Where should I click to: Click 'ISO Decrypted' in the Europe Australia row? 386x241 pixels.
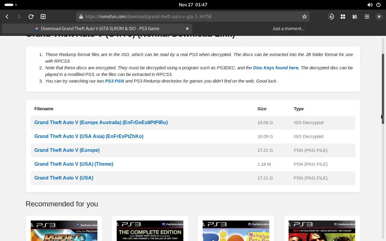(308, 123)
